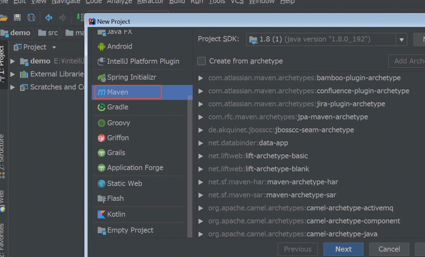425x257 pixels.
Task: Select Kotlin project type
Action: coord(142,214)
